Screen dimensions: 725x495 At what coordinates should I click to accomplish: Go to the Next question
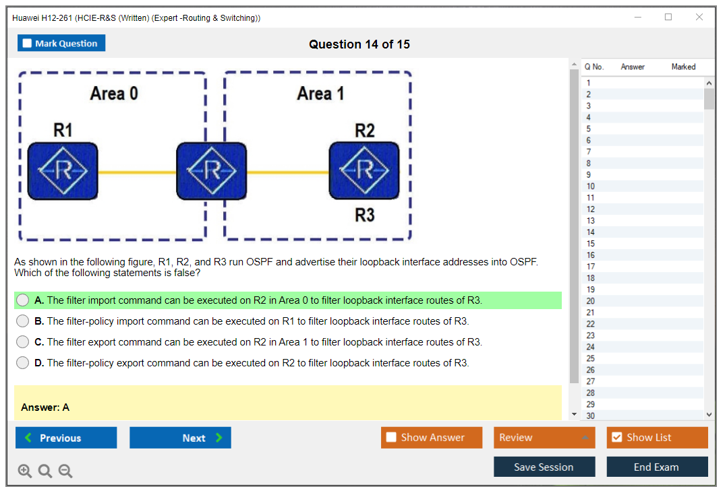180,438
